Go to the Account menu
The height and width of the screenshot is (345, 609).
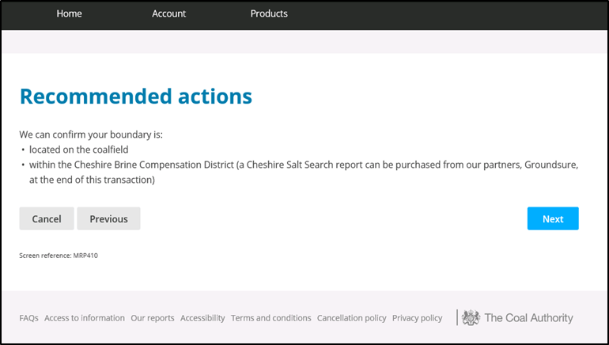[168, 13]
